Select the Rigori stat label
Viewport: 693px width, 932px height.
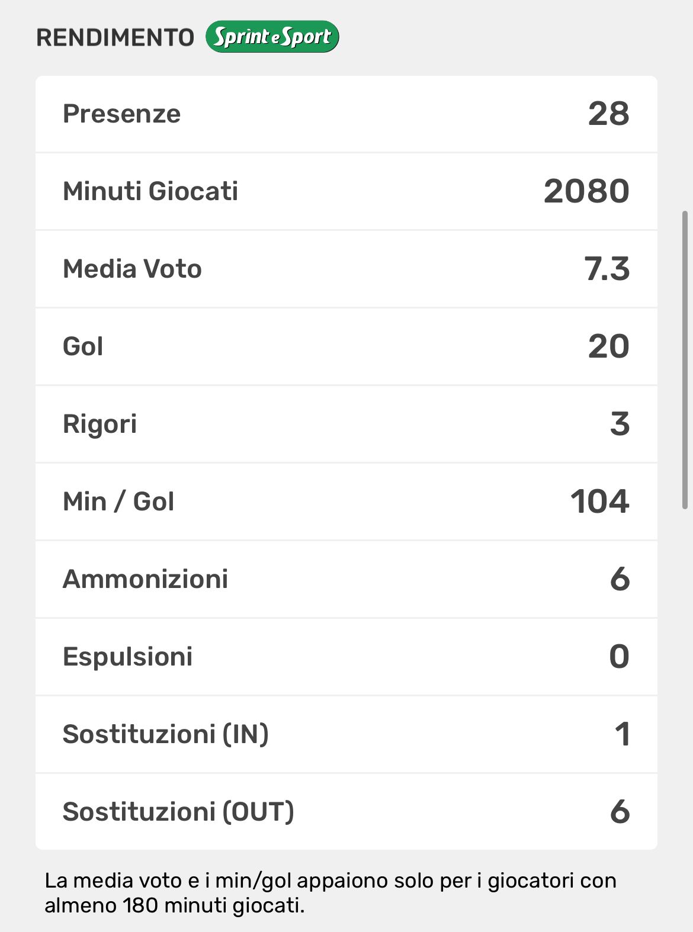(100, 424)
